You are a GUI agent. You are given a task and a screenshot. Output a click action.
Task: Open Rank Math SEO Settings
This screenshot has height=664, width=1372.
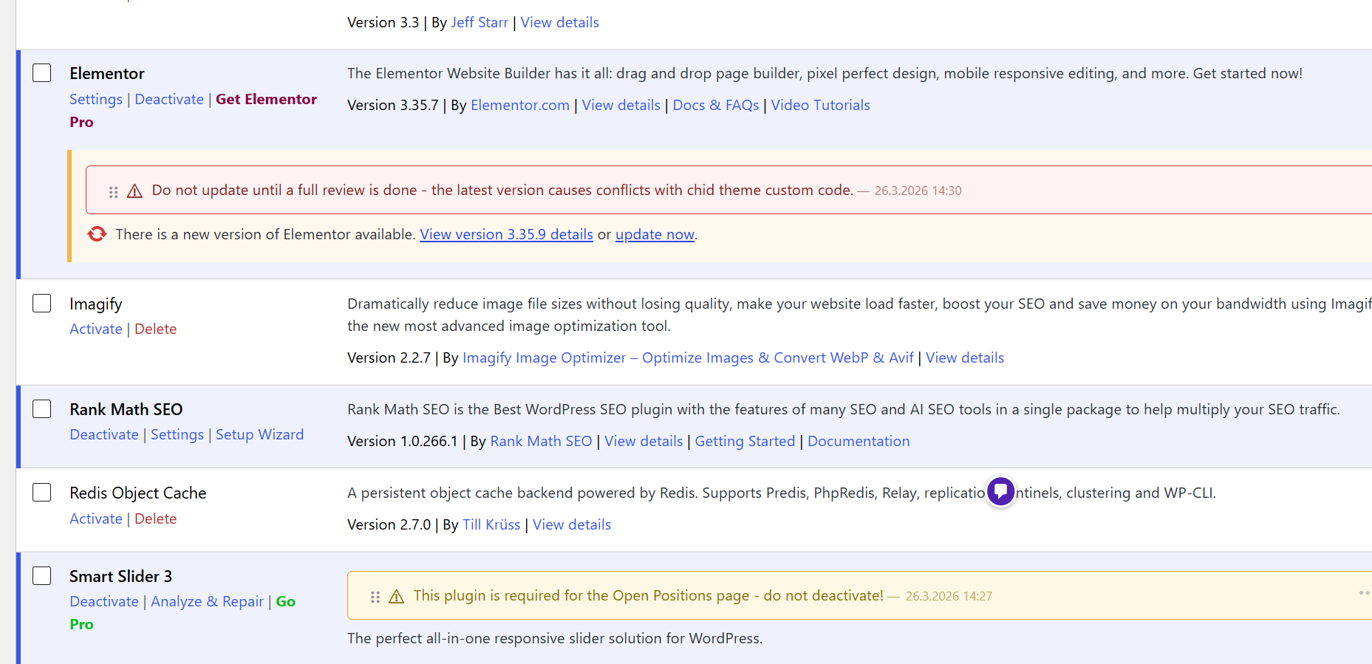click(x=177, y=434)
